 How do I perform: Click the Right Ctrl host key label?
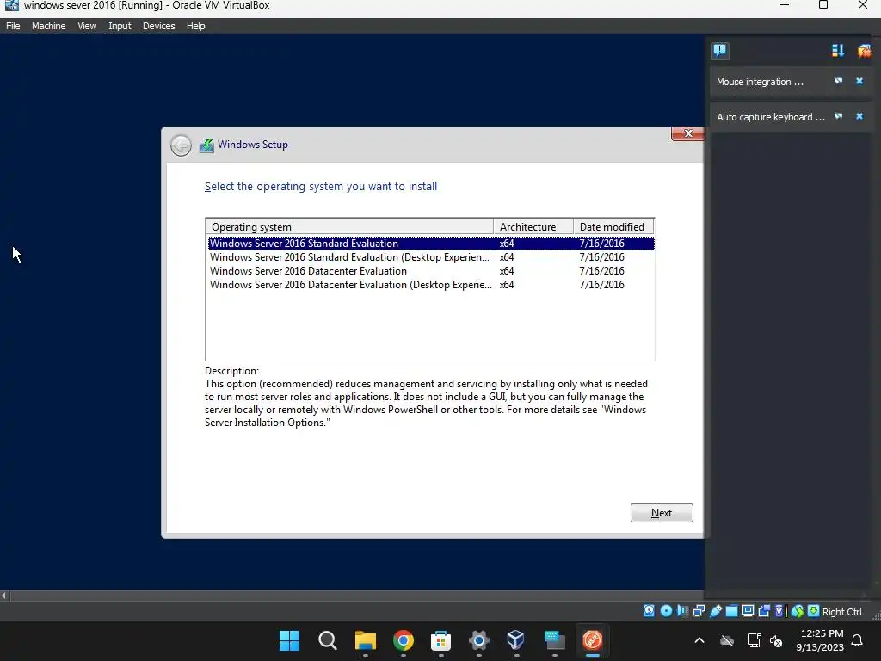tap(841, 612)
